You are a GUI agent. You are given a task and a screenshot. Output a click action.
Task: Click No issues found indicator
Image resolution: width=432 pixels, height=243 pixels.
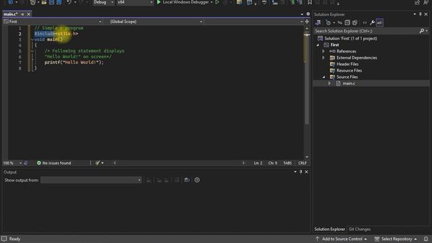54,163
